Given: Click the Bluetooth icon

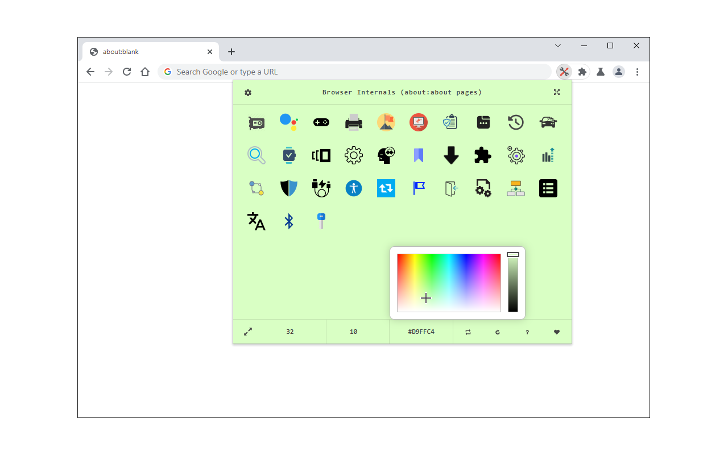Looking at the screenshot, I should [288, 221].
